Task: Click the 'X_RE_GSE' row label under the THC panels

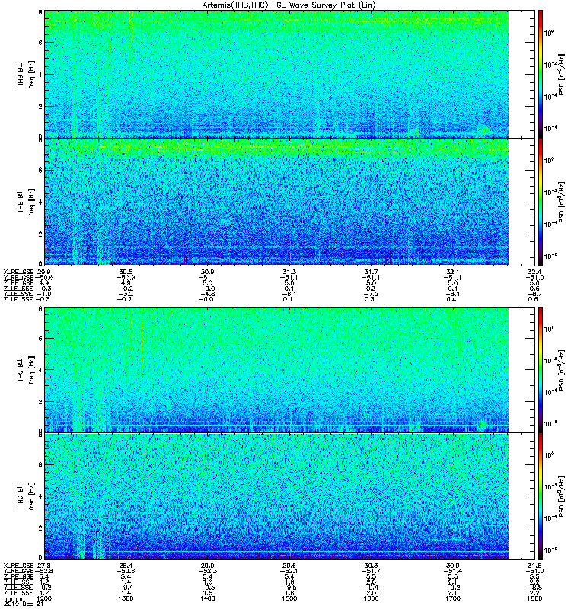Action: (18, 566)
